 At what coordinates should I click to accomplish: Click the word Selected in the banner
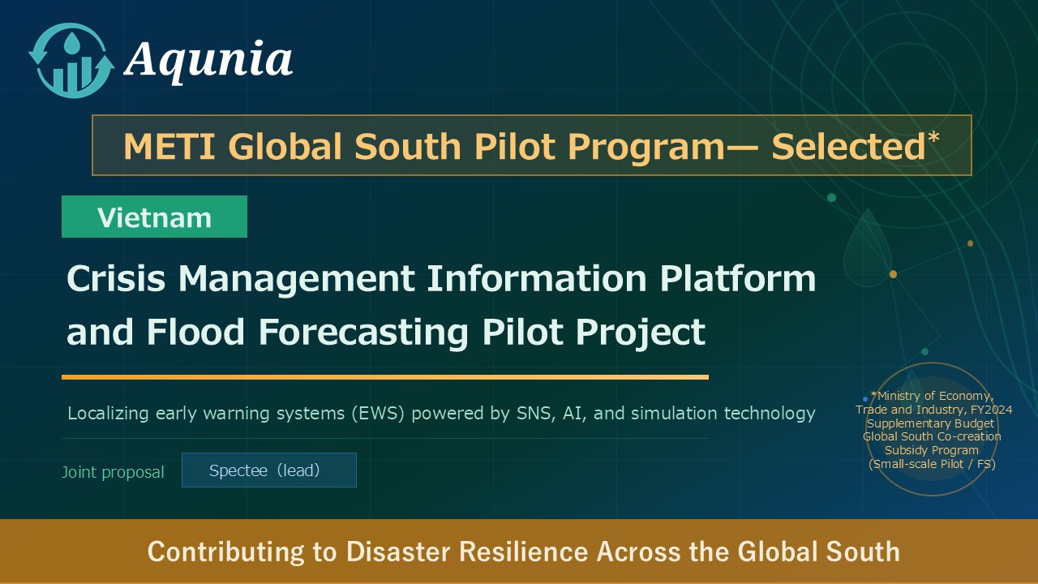pos(847,146)
